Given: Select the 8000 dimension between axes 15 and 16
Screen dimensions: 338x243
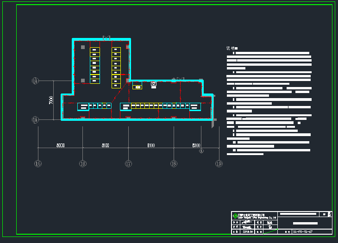Looking at the screenshot, I should [60, 145].
